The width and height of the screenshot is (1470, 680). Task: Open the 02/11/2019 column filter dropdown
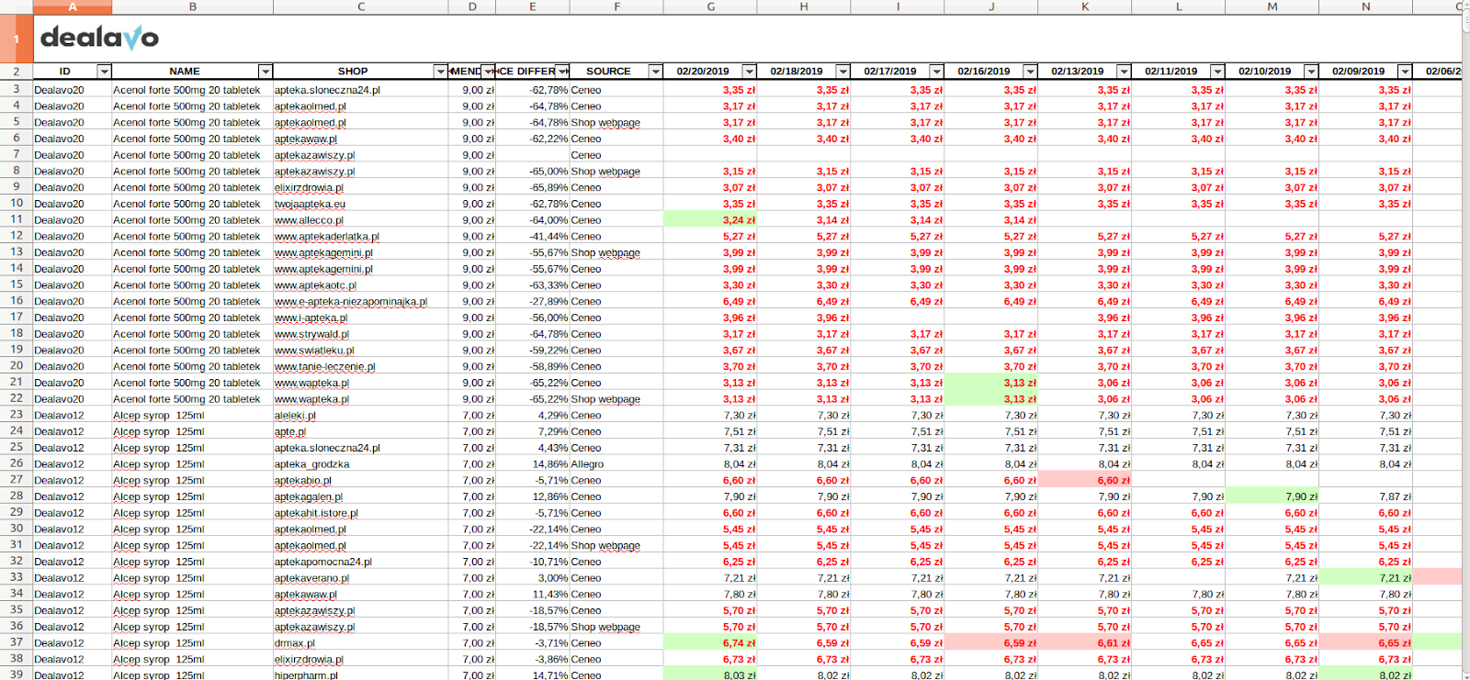click(1217, 72)
